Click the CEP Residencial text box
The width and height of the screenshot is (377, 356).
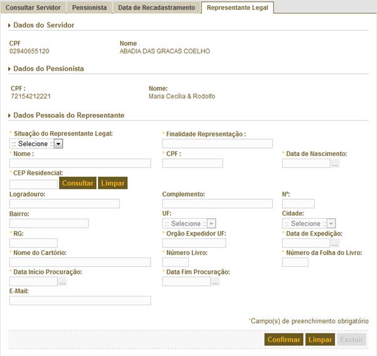(33, 184)
